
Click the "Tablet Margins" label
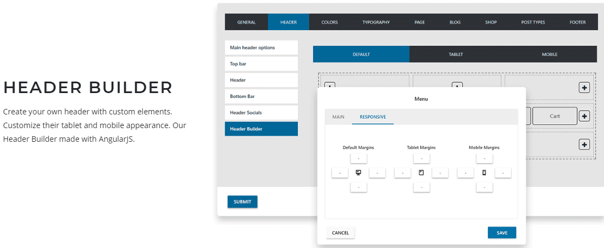[x=422, y=147]
